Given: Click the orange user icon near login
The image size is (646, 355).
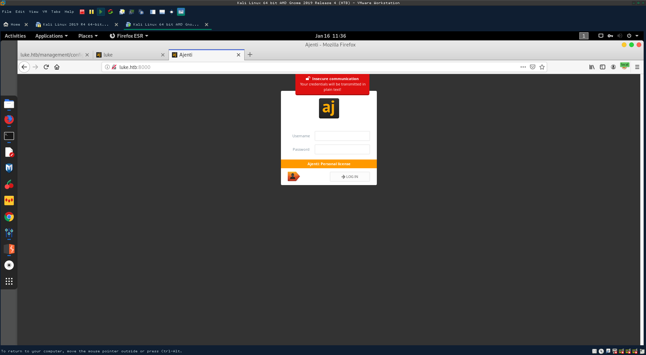Looking at the screenshot, I should tap(293, 176).
